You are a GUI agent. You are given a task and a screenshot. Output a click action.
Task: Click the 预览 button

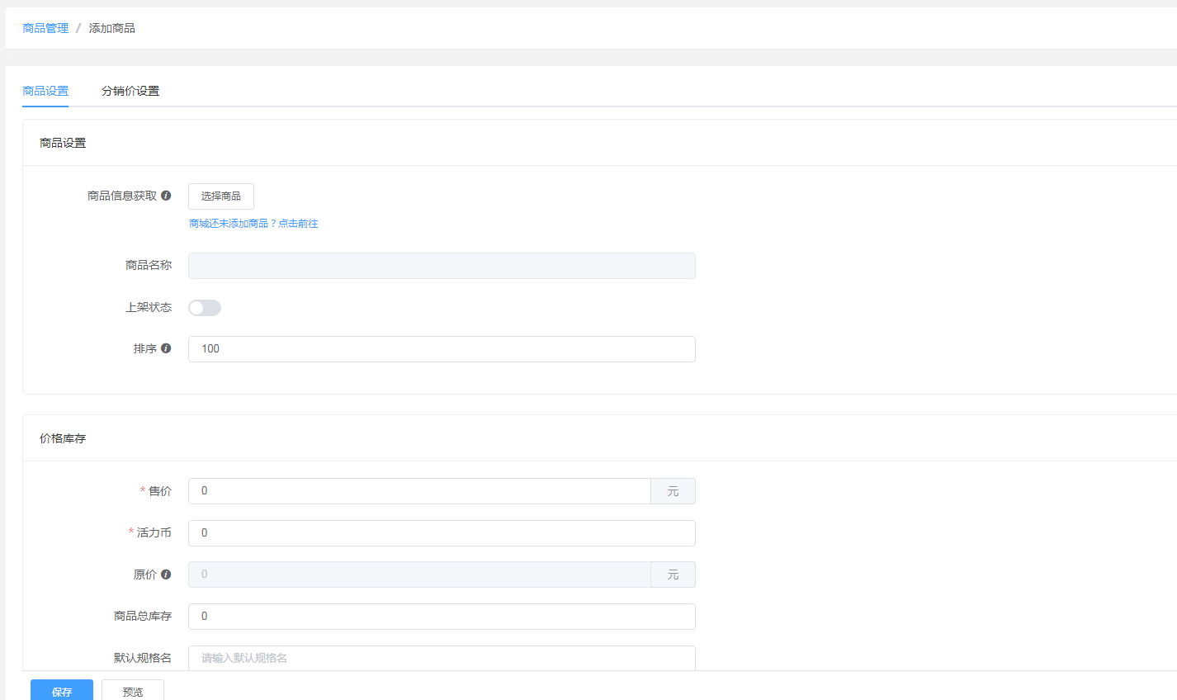pos(133,691)
